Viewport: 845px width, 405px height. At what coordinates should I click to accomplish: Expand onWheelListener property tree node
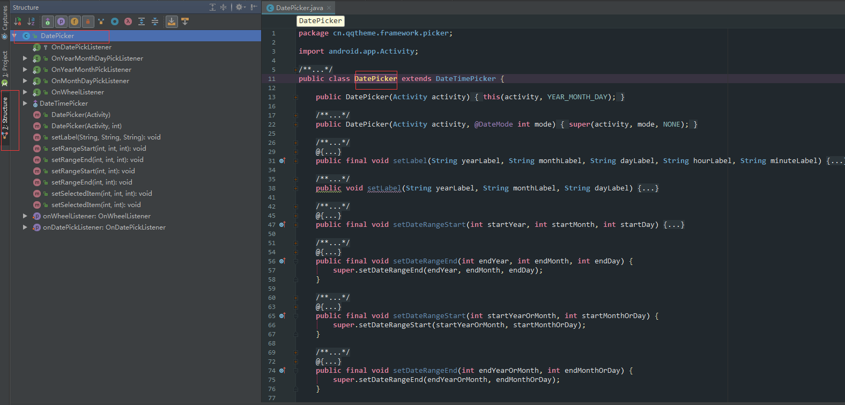[25, 216]
